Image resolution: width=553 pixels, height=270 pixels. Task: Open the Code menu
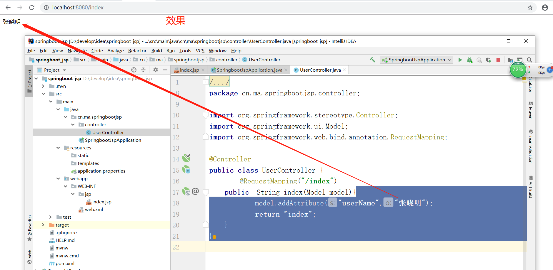97,50
